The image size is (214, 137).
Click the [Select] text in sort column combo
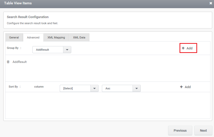tap(68, 88)
